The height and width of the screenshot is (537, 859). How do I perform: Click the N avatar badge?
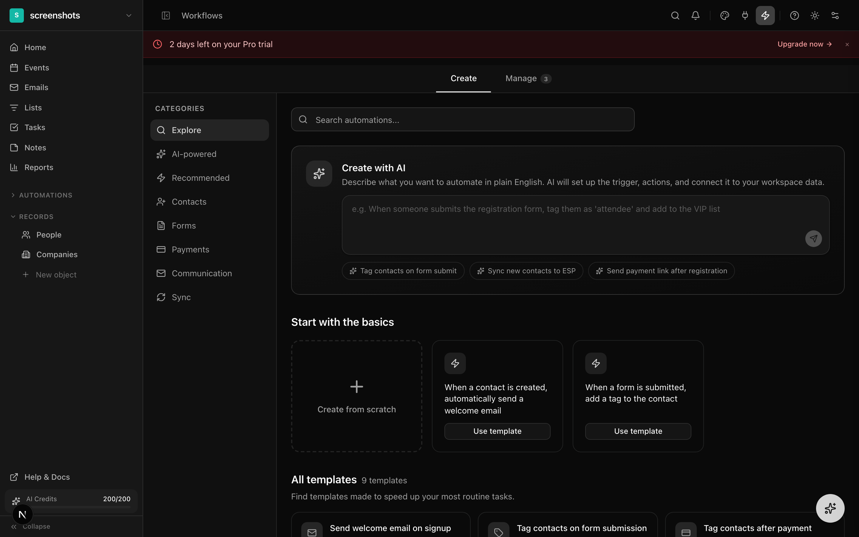(22, 514)
